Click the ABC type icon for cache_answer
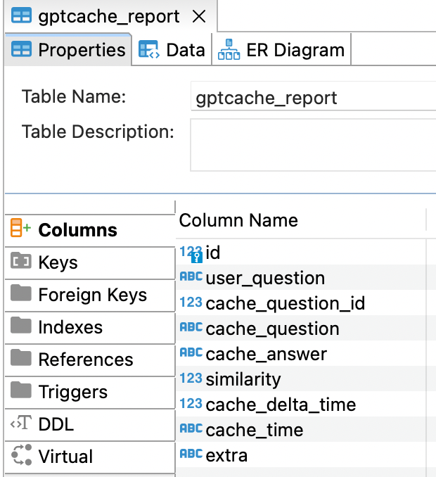The image size is (436, 477). 191,352
